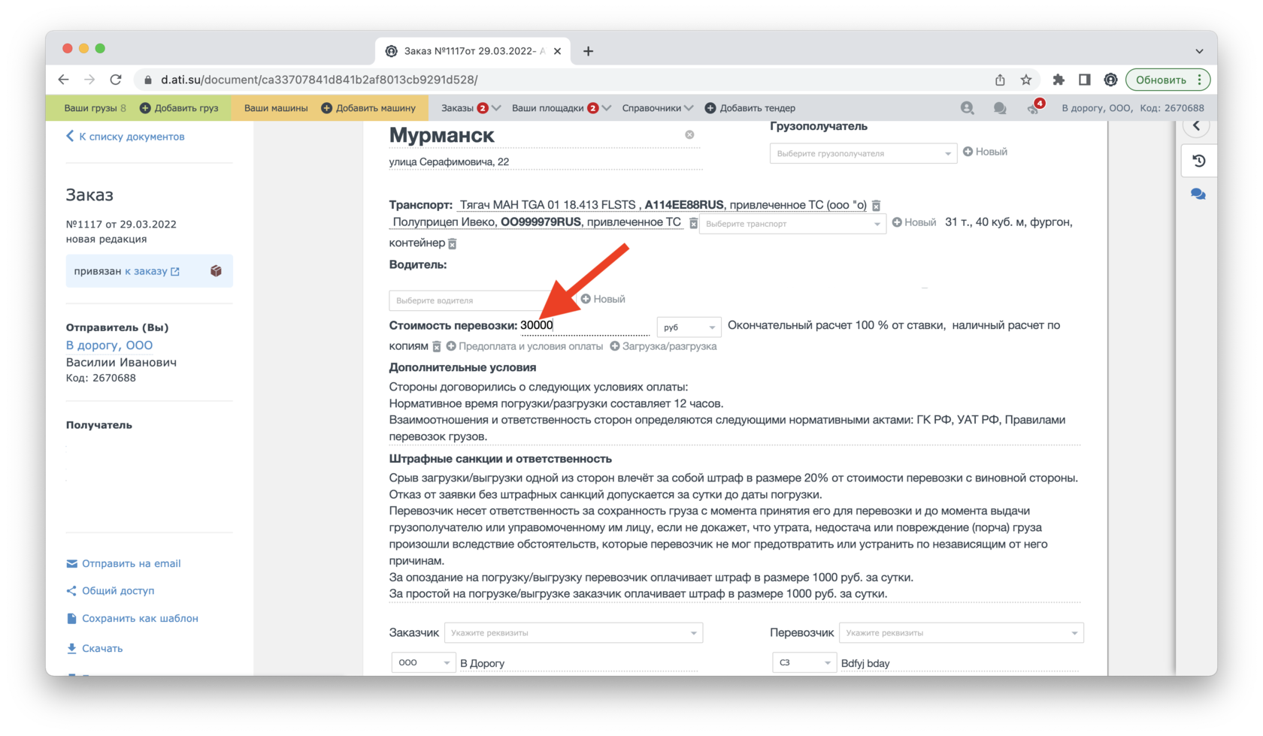Delete the контейнер entry trash icon
1263x736 pixels.
tap(453, 243)
